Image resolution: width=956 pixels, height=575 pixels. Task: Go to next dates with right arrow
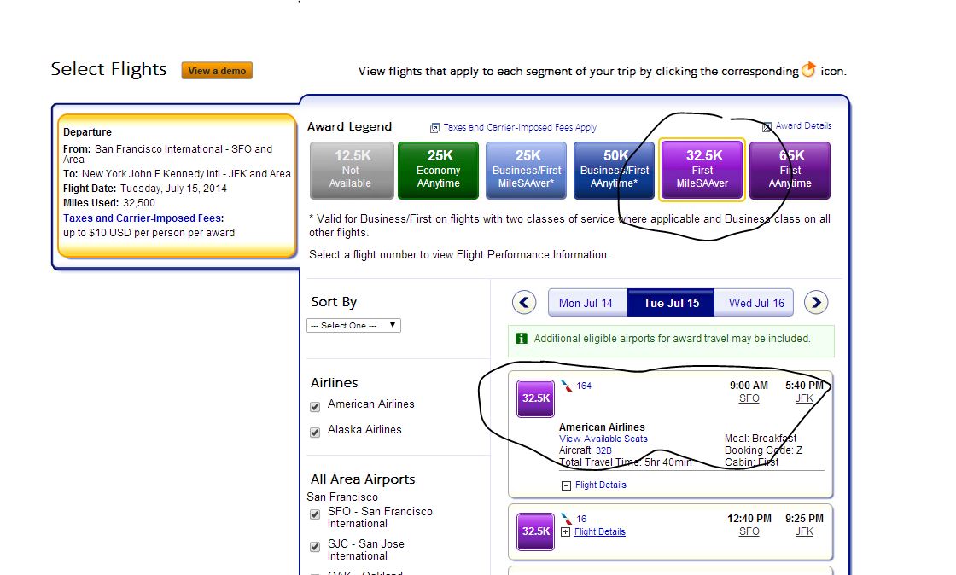click(816, 302)
